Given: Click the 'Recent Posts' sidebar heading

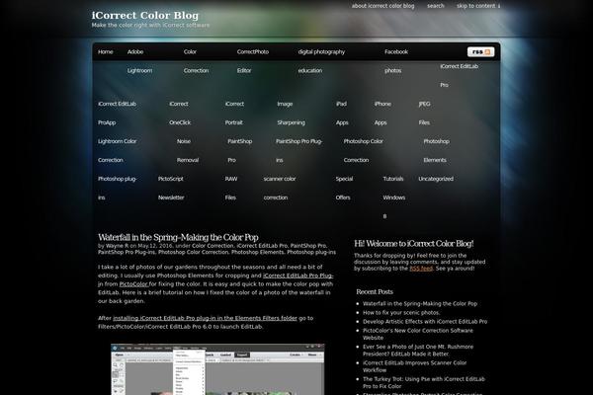Looking at the screenshot, I should (x=375, y=292).
